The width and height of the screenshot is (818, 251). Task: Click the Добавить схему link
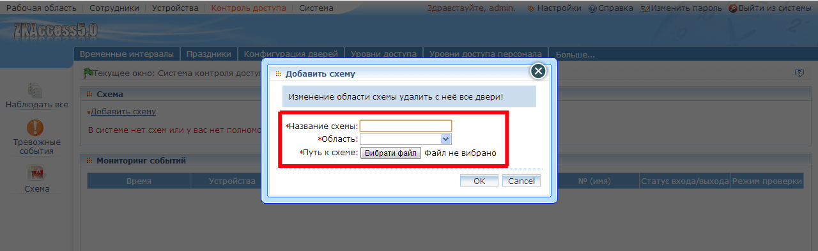[x=123, y=112]
